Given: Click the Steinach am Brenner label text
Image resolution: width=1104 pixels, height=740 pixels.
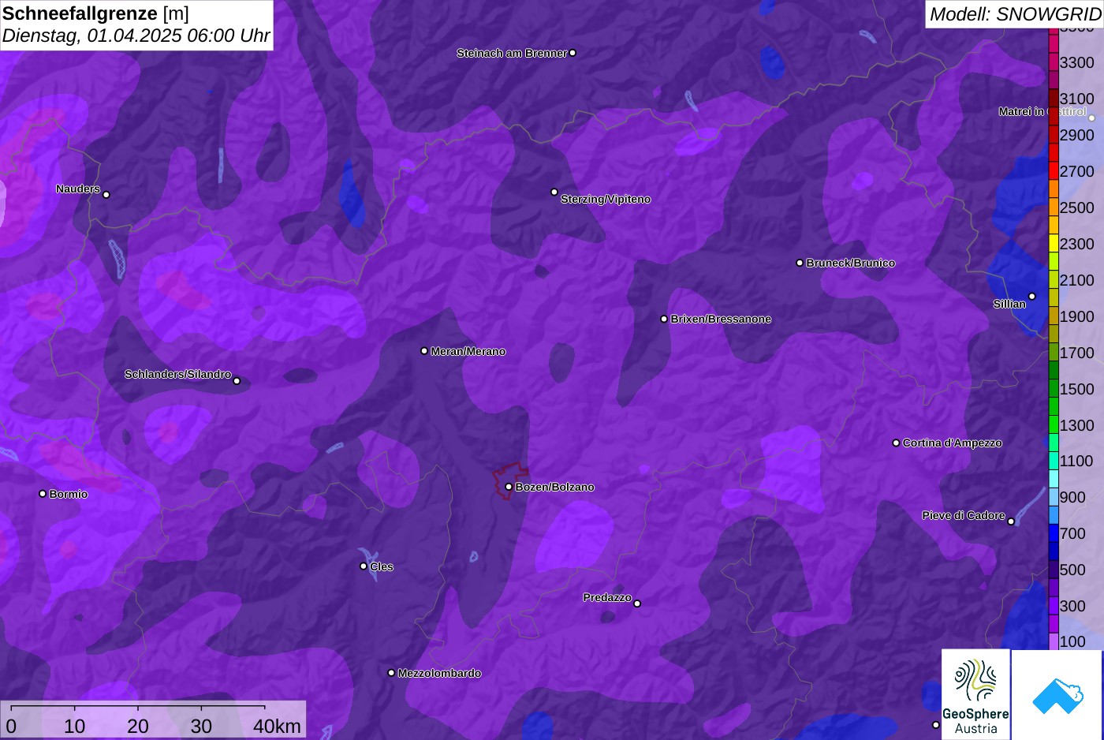Looking at the screenshot, I should [x=512, y=53].
